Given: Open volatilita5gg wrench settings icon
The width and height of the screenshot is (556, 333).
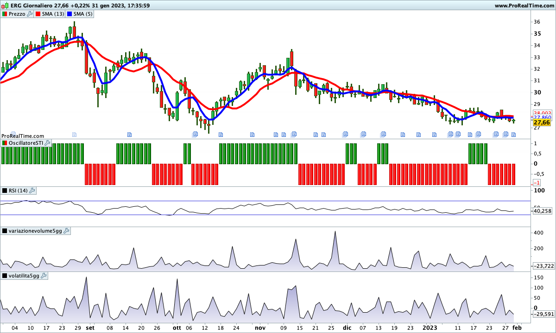Looking at the screenshot, I should (x=44, y=276).
